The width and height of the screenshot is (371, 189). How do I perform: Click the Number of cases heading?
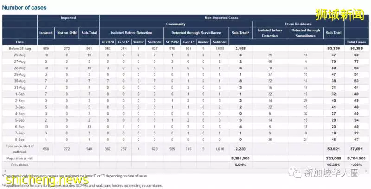24,7
